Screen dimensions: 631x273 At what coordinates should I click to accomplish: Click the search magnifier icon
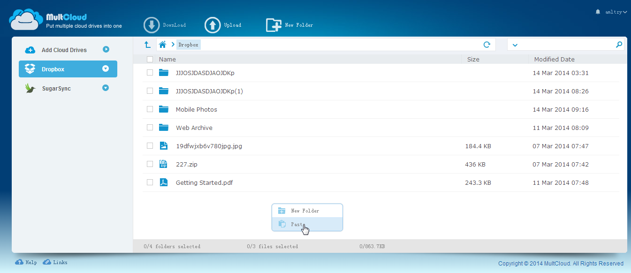619,45
